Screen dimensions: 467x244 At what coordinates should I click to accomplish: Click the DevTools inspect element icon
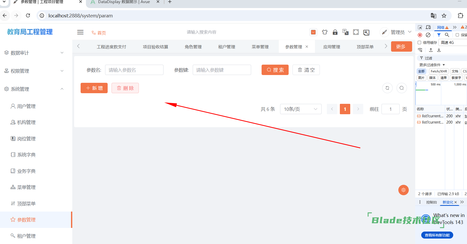[x=420, y=27]
